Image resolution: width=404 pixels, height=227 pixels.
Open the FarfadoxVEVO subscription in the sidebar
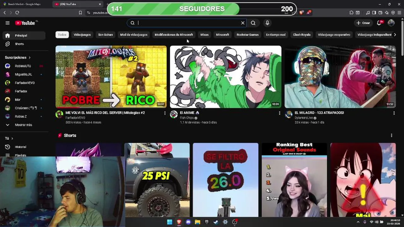tap(24, 83)
